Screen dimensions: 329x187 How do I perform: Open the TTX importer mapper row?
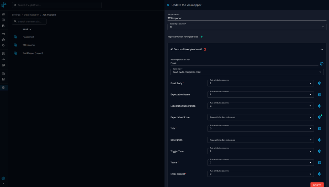click(29, 45)
